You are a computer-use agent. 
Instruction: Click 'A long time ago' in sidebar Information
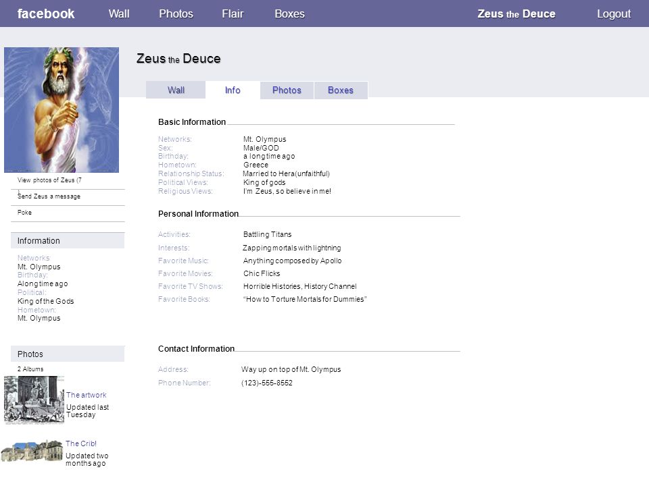[x=43, y=284]
